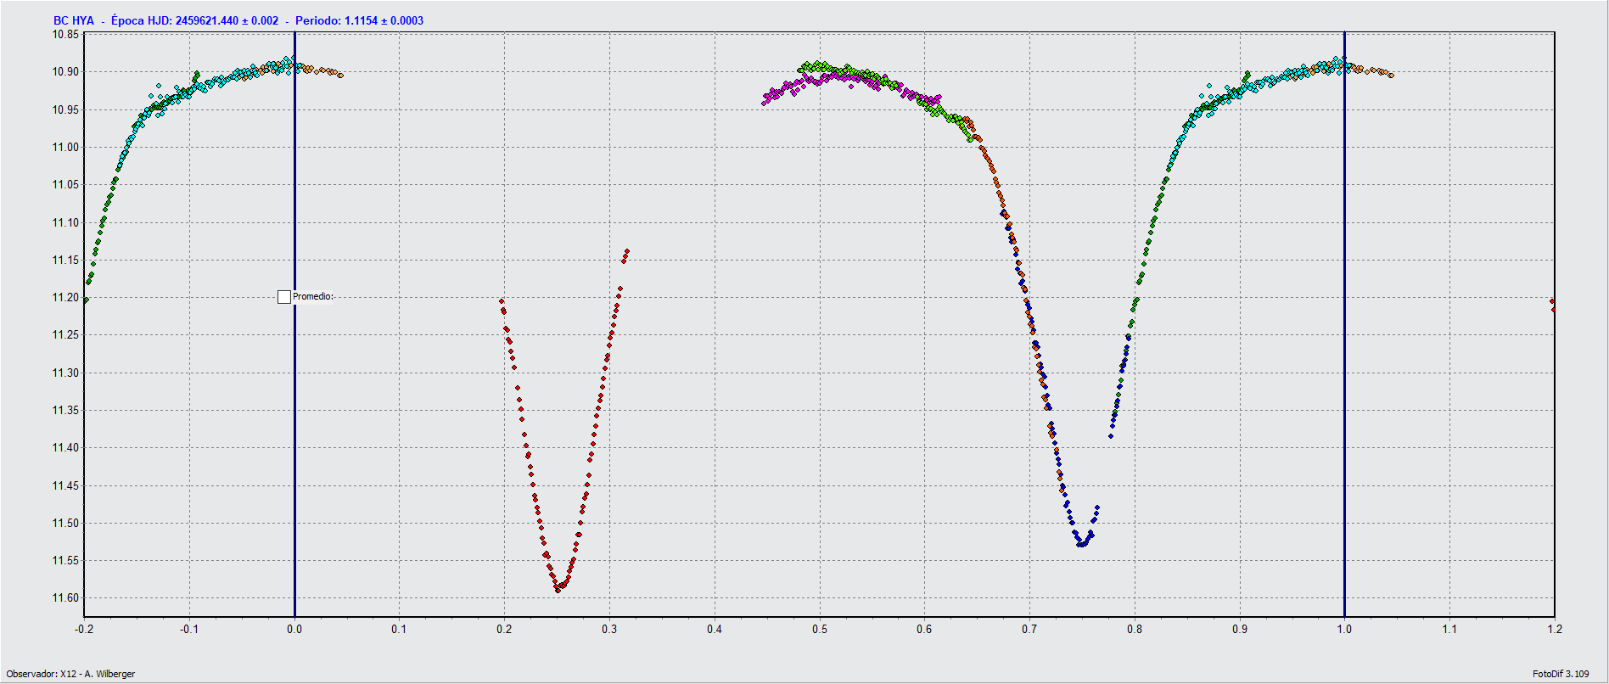1609x684 pixels.
Task: Click the 1.1 phase axis label
Action: (1449, 629)
